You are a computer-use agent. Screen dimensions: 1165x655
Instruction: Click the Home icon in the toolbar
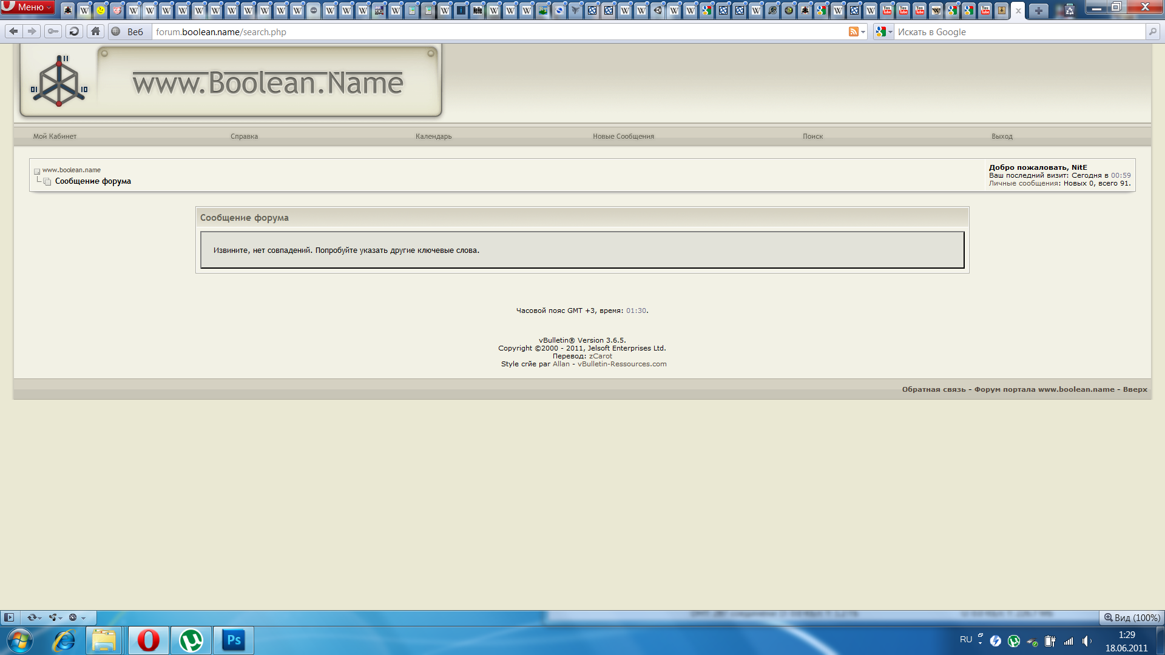(95, 32)
